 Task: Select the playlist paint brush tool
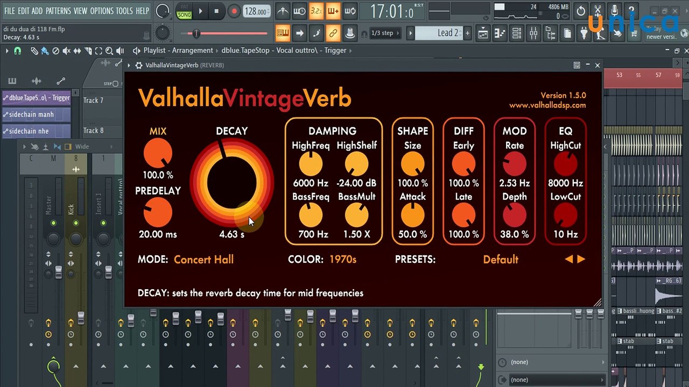45,51
